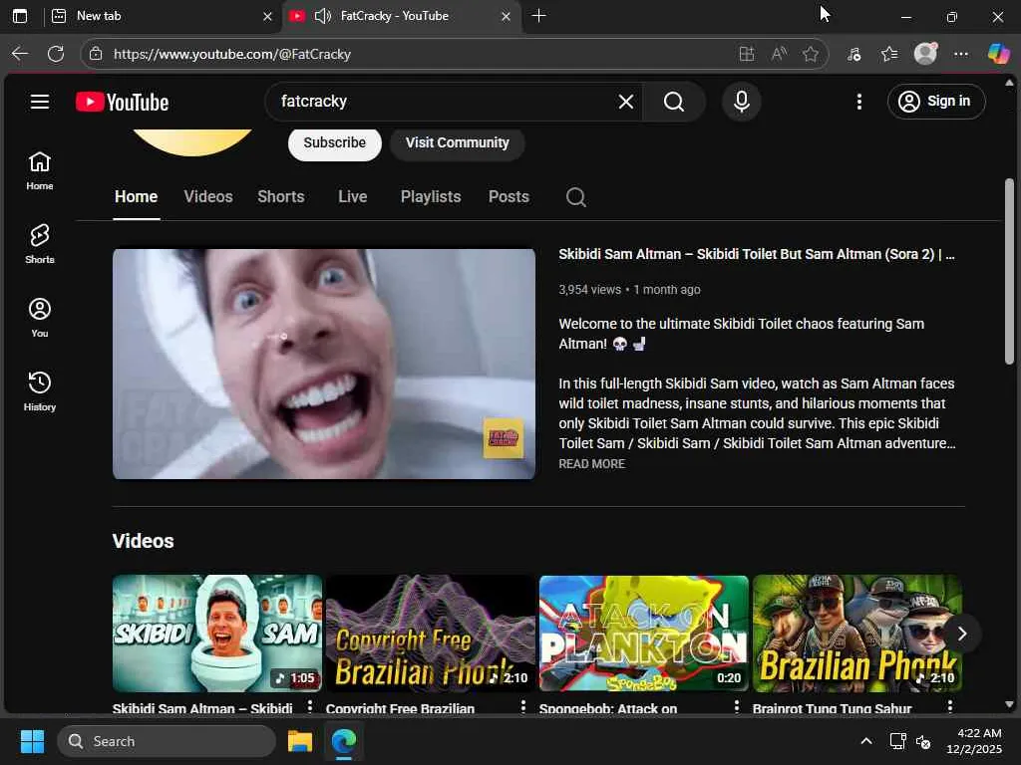Open Attack on Plankton thumbnail

644,633
